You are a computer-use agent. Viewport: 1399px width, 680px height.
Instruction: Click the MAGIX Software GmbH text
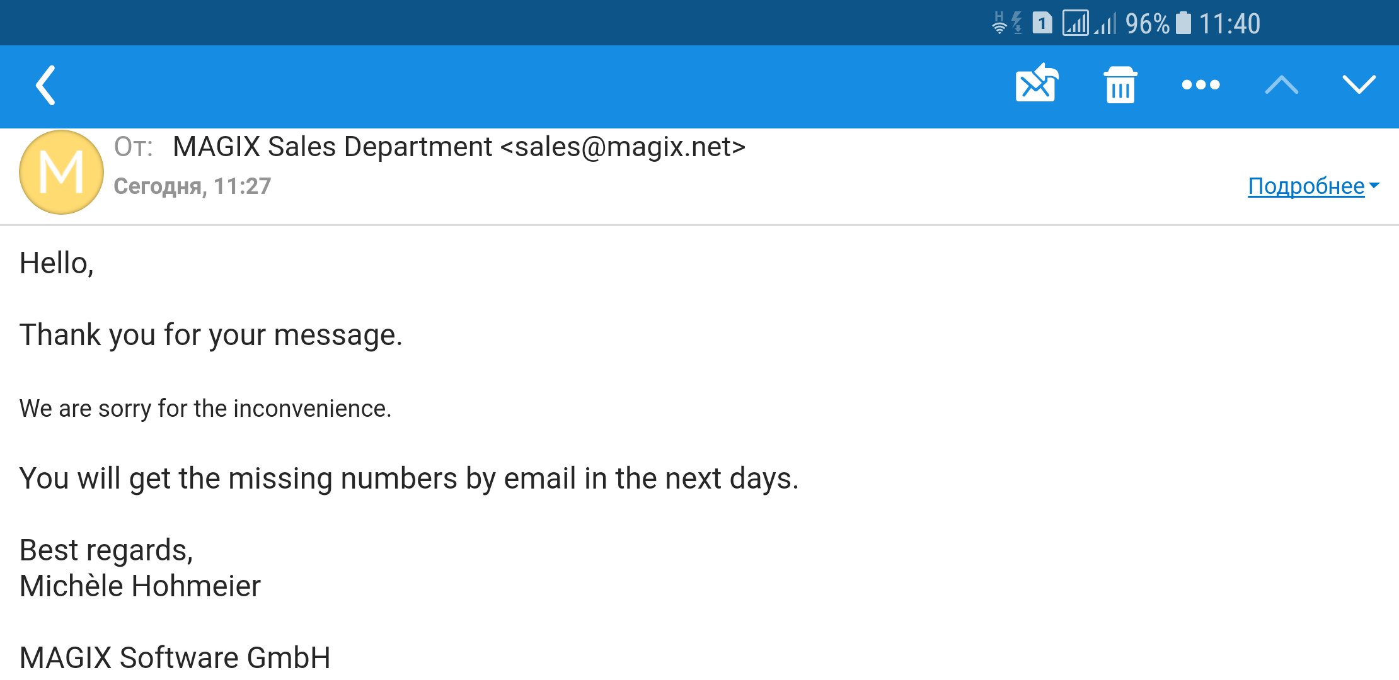(x=175, y=658)
